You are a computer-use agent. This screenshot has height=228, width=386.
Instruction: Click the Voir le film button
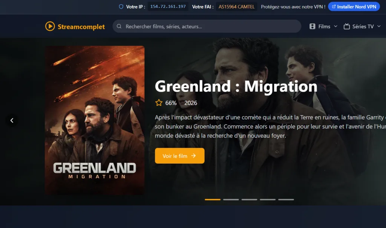[x=180, y=156]
